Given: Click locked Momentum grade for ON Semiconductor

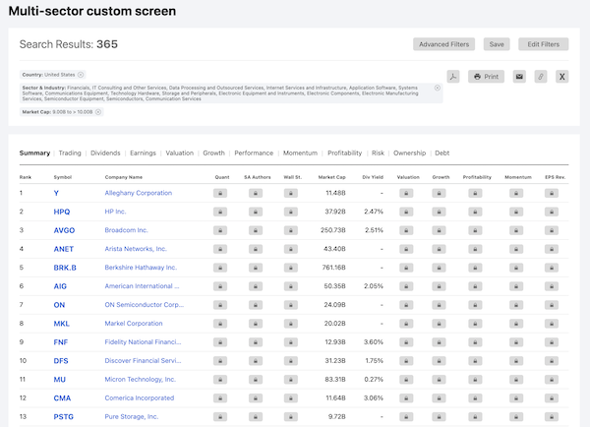Looking at the screenshot, I should (x=516, y=305).
